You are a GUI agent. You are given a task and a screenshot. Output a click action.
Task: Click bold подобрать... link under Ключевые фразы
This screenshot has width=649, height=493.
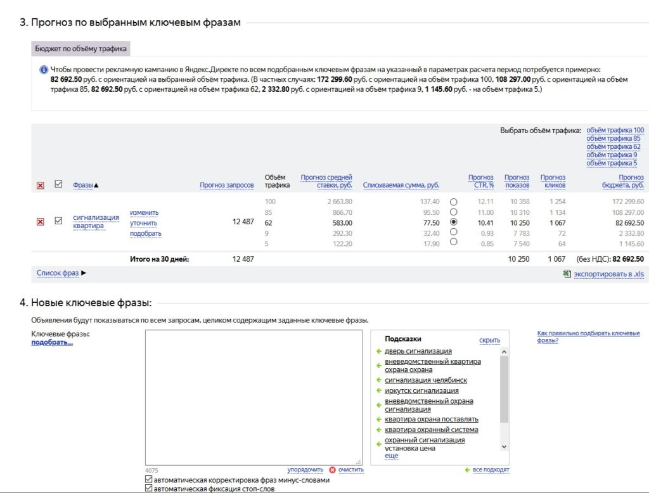click(x=52, y=342)
